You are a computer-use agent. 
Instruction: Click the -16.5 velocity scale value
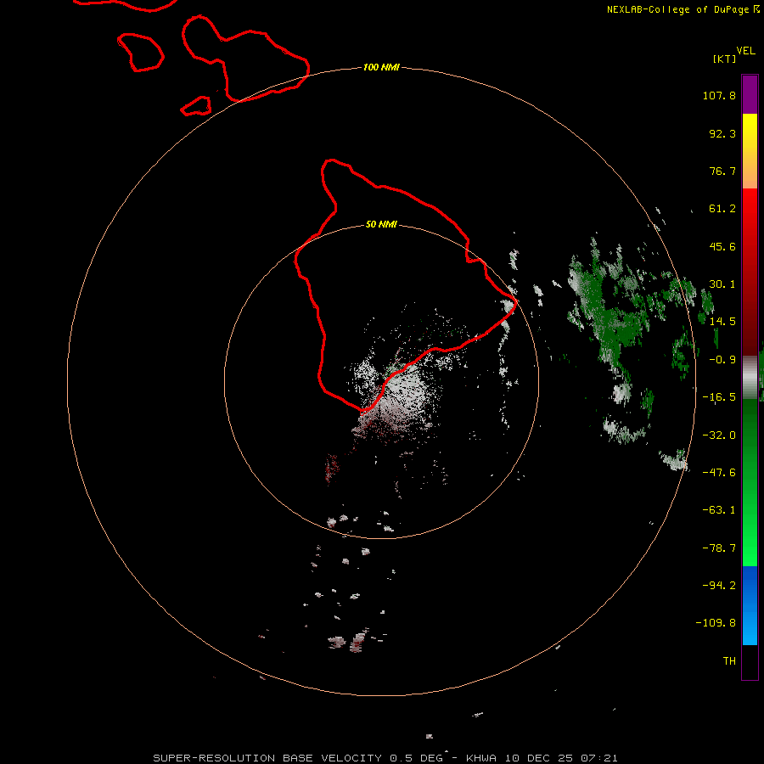point(719,397)
